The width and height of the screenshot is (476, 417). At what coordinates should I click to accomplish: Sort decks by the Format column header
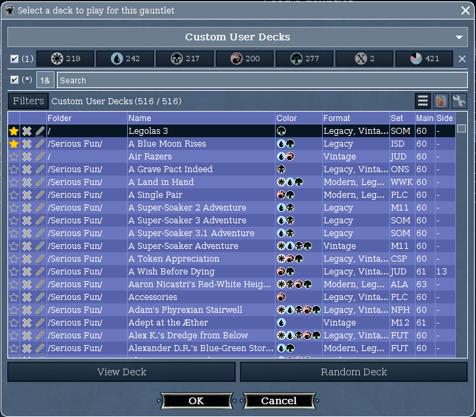click(x=354, y=118)
